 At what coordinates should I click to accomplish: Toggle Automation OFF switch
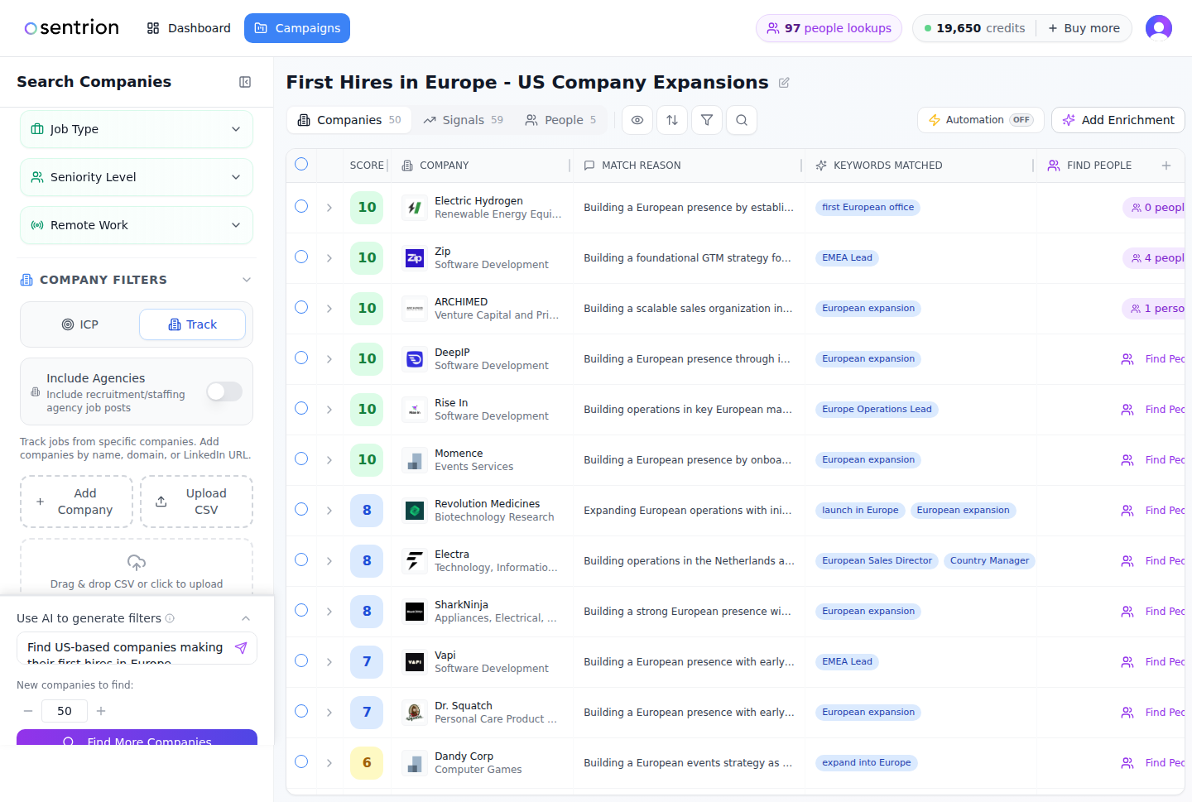coord(1021,120)
